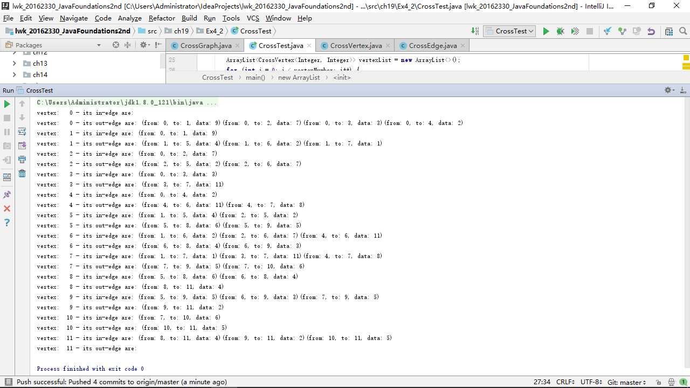Open the File menu
Image resolution: width=690 pixels, height=388 pixels.
8,18
